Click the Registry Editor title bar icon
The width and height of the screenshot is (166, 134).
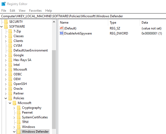3,4
